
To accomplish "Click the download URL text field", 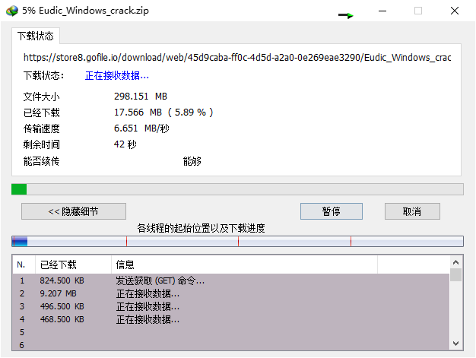I will [x=237, y=57].
